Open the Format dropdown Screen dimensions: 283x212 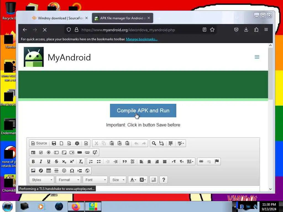click(x=69, y=180)
